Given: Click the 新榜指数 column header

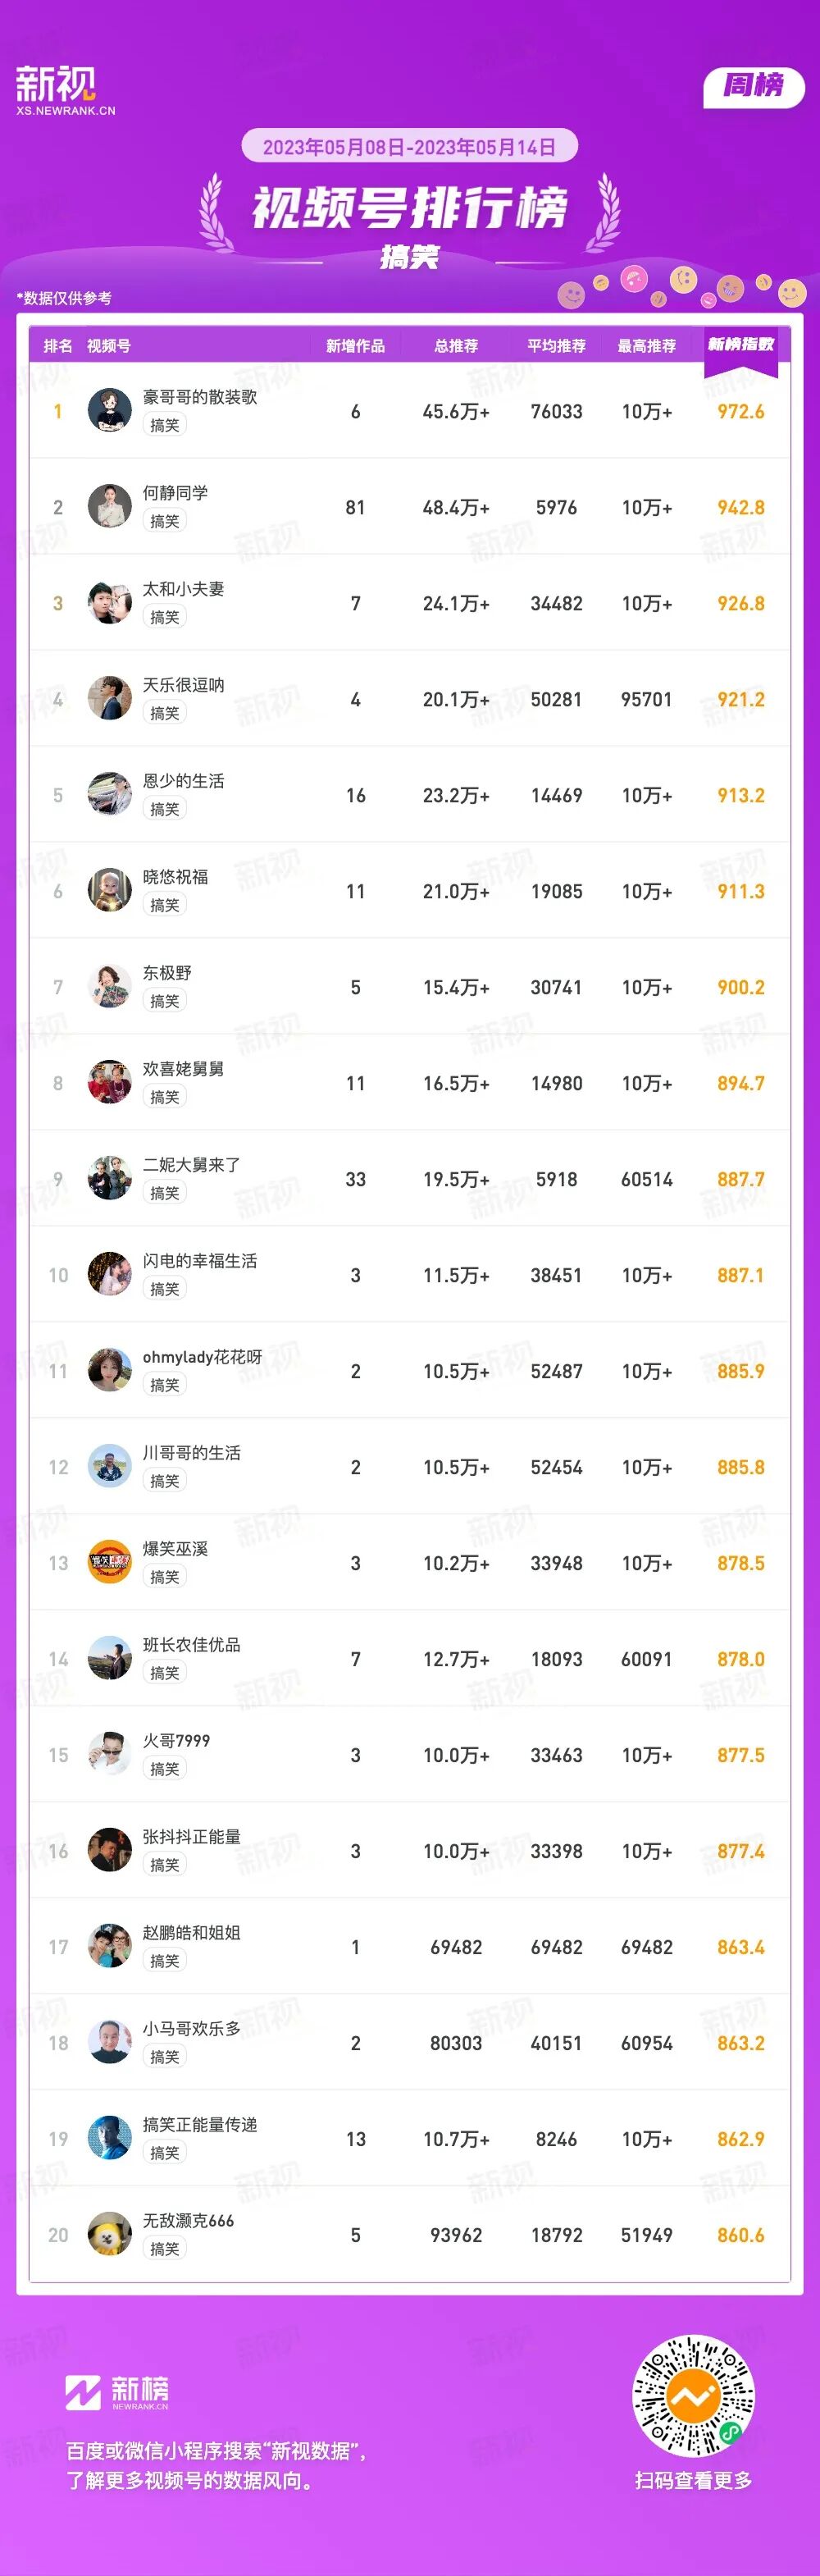Looking at the screenshot, I should point(740,345).
